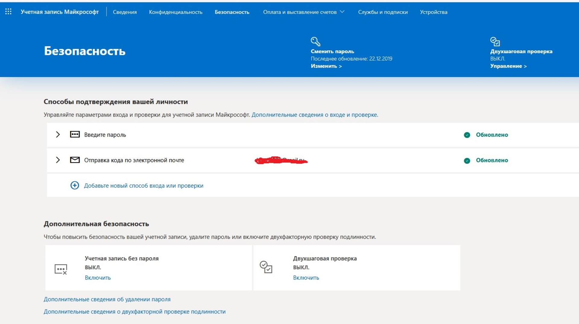Click the Двухшаговая проверка heading in blue banner
This screenshot has width=579, height=324.
point(521,51)
